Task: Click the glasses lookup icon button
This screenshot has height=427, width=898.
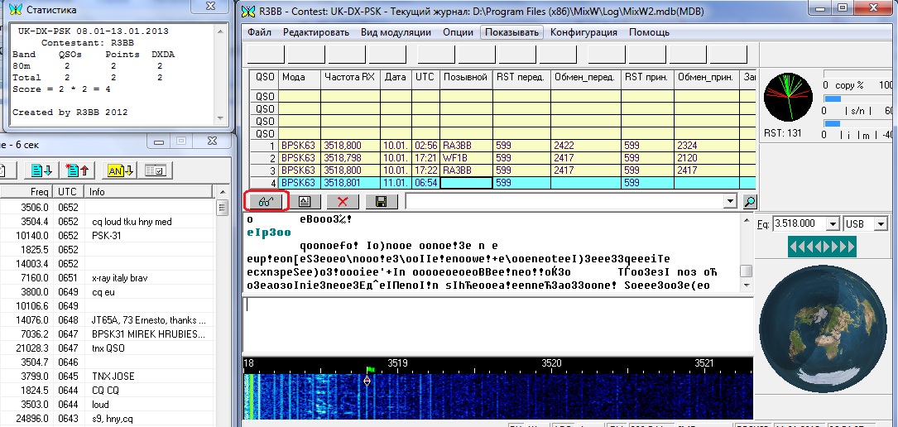Action: point(263,201)
